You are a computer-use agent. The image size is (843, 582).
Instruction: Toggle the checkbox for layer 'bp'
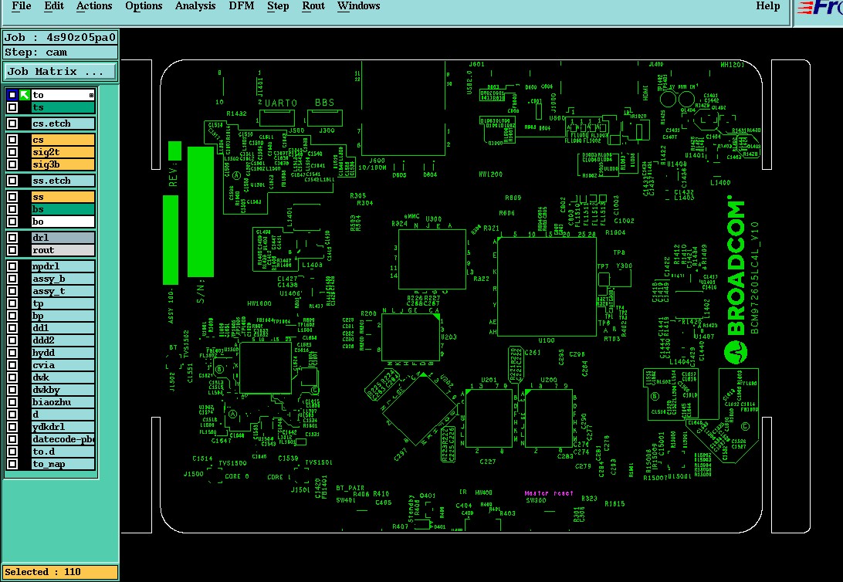click(x=12, y=316)
